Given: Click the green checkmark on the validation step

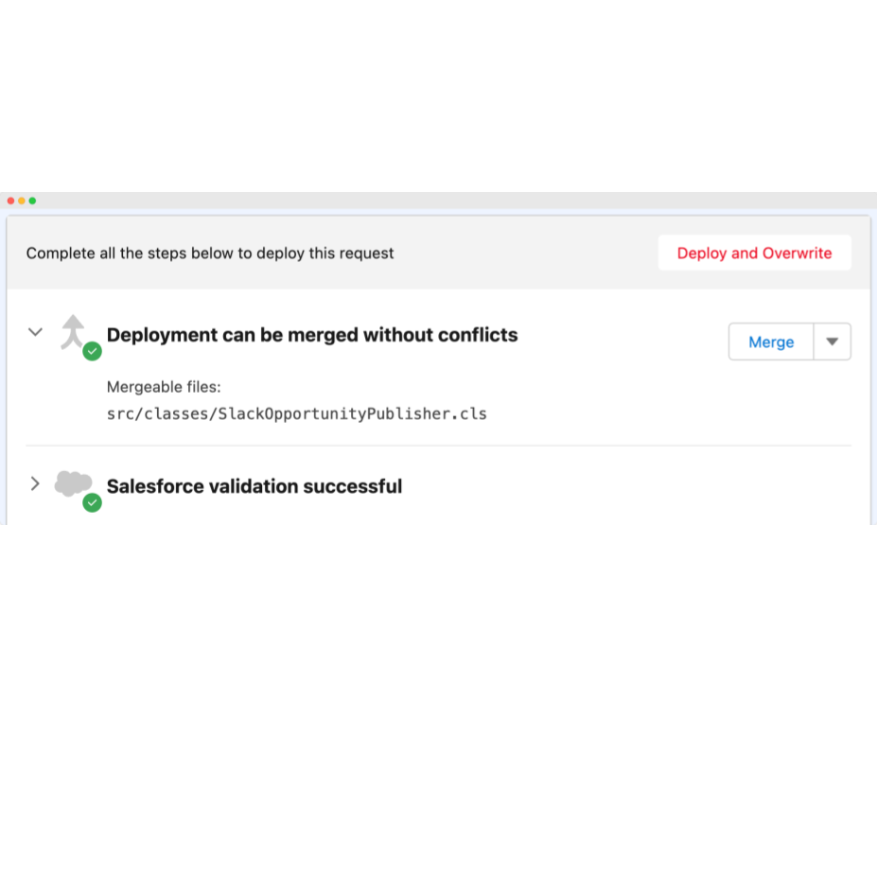Looking at the screenshot, I should click(x=92, y=503).
